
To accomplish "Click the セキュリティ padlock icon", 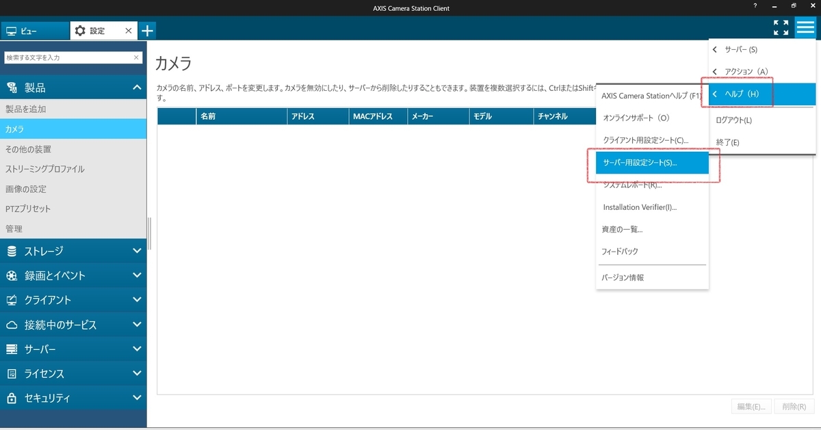I will (x=12, y=398).
